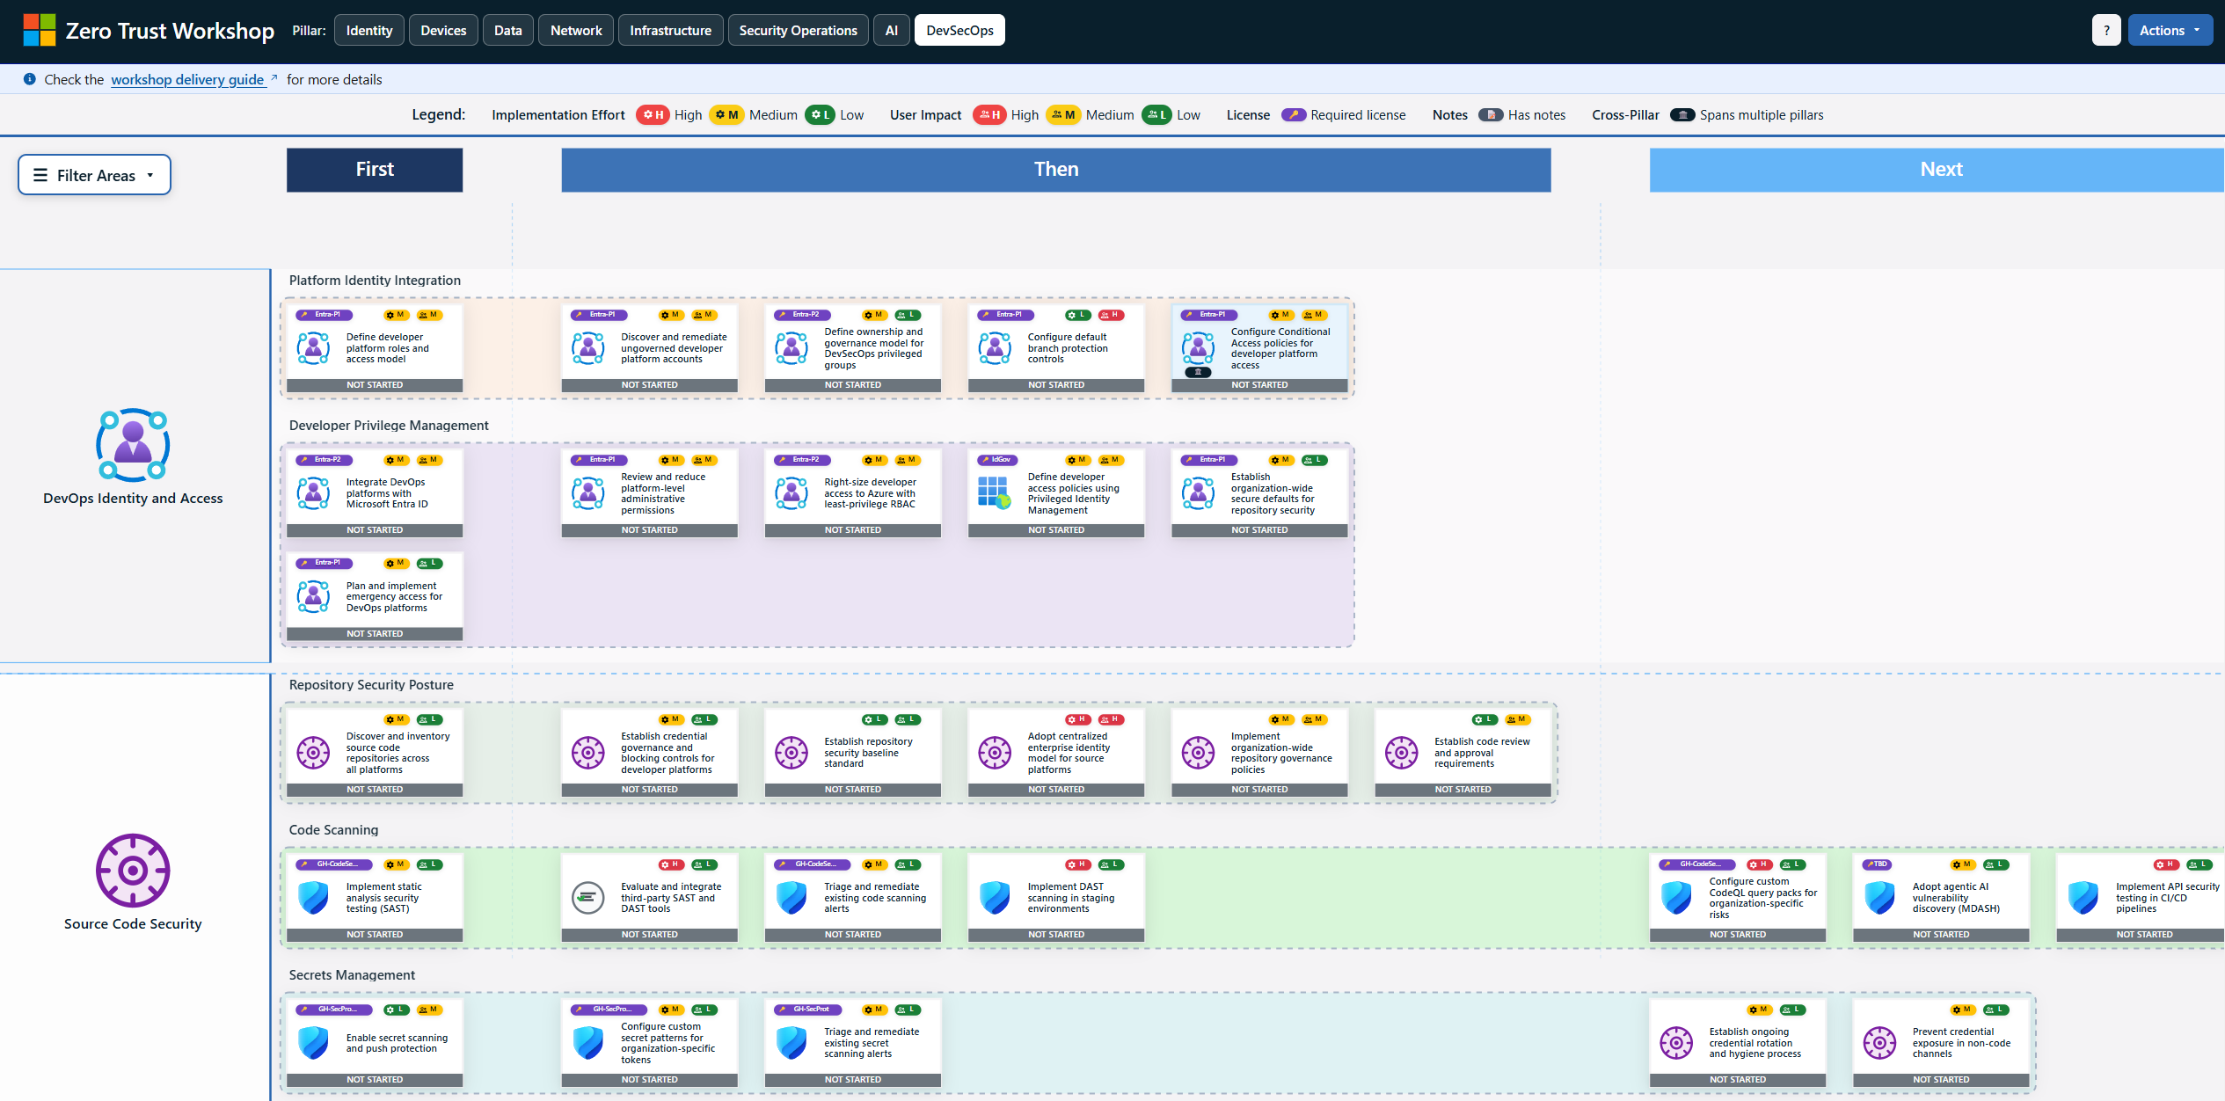
Task: Select the DevSecOps pillar tab
Action: tap(960, 30)
